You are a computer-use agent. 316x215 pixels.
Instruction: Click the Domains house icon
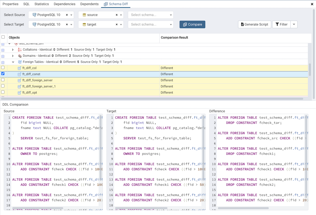(20, 56)
